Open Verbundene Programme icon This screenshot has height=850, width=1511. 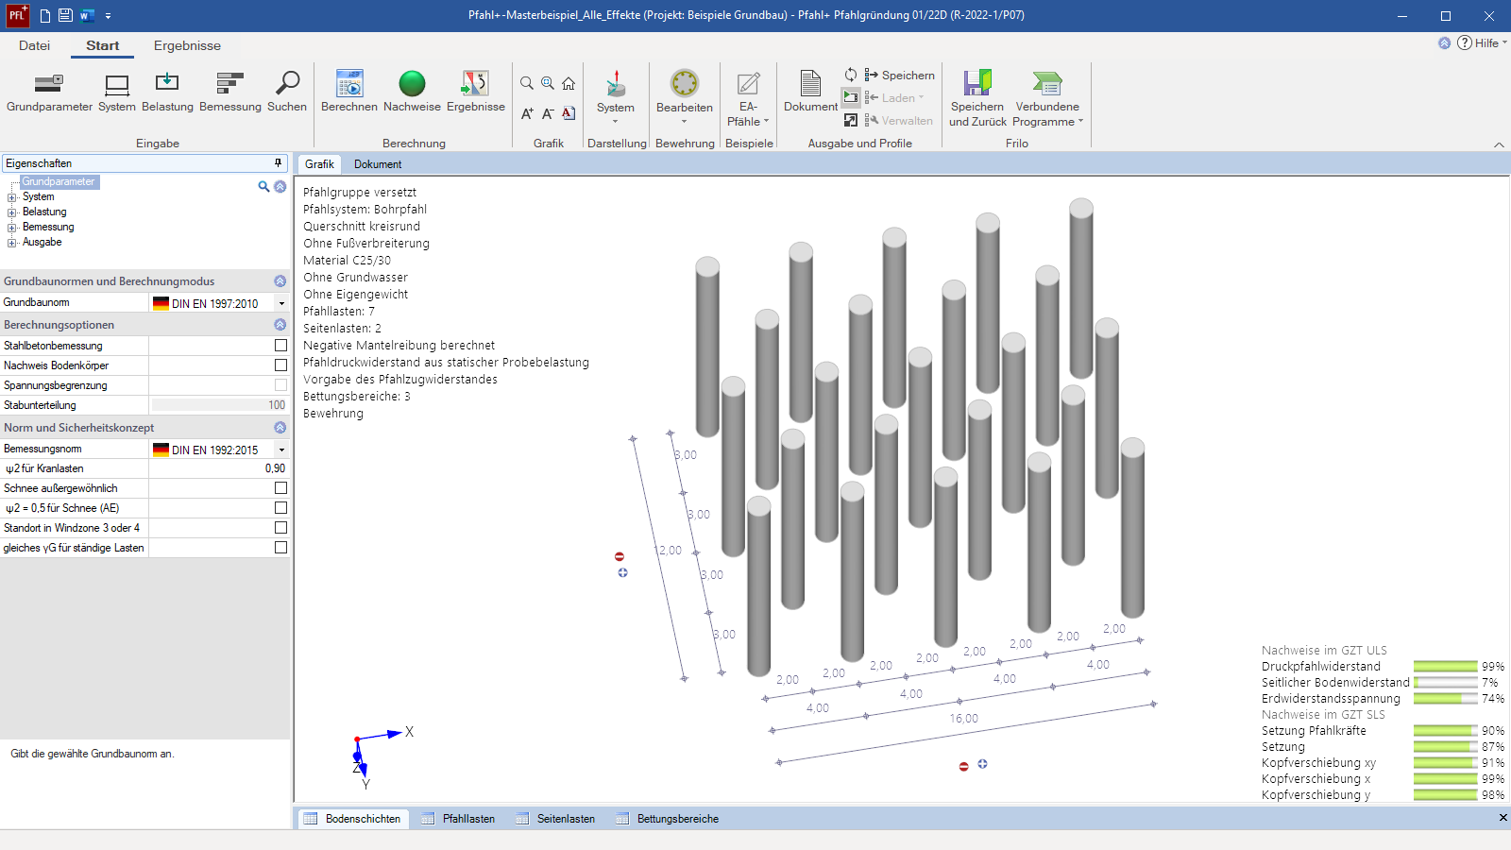pos(1047,83)
